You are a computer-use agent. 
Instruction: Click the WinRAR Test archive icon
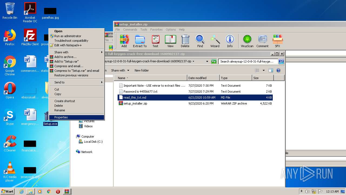(x=155, y=41)
